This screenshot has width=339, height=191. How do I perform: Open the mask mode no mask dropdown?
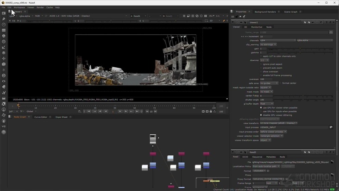click(x=266, y=92)
